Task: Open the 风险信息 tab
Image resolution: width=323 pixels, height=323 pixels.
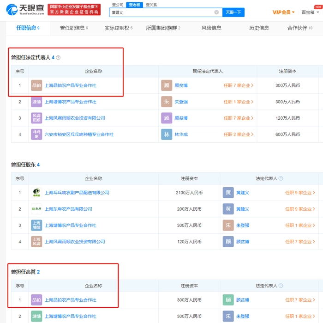Action: coord(212,28)
